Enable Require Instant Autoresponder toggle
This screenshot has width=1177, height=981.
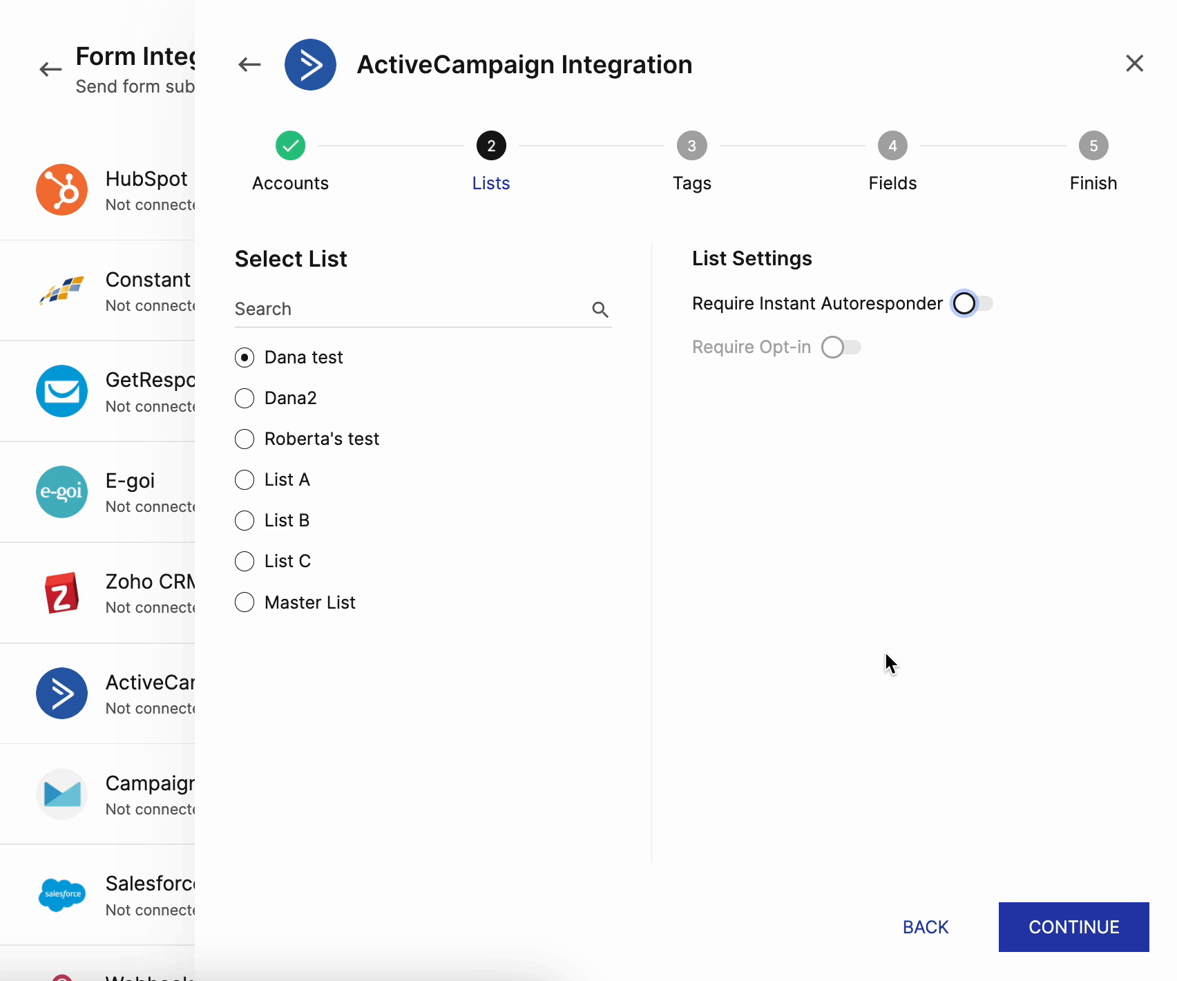pos(972,303)
